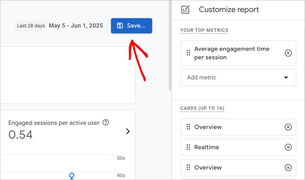The height and width of the screenshot is (180, 305).
Task: Click the Engaged sessions per active user label
Action: pos(54,123)
